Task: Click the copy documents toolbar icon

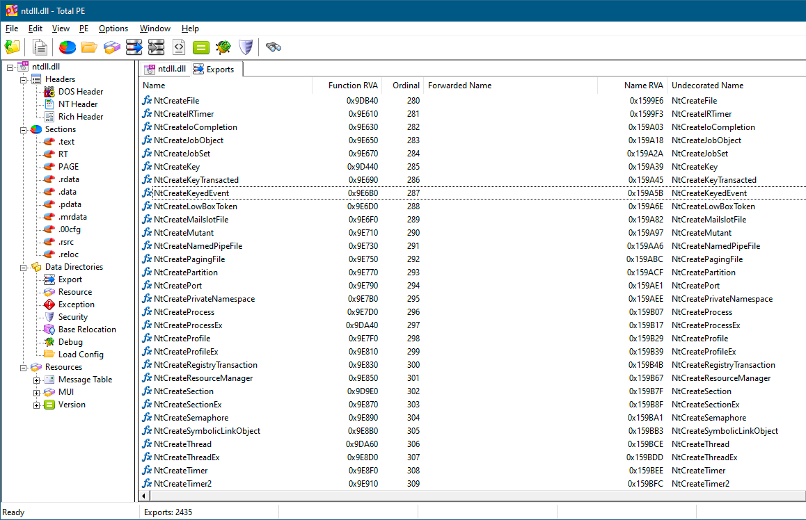Action: click(x=40, y=47)
